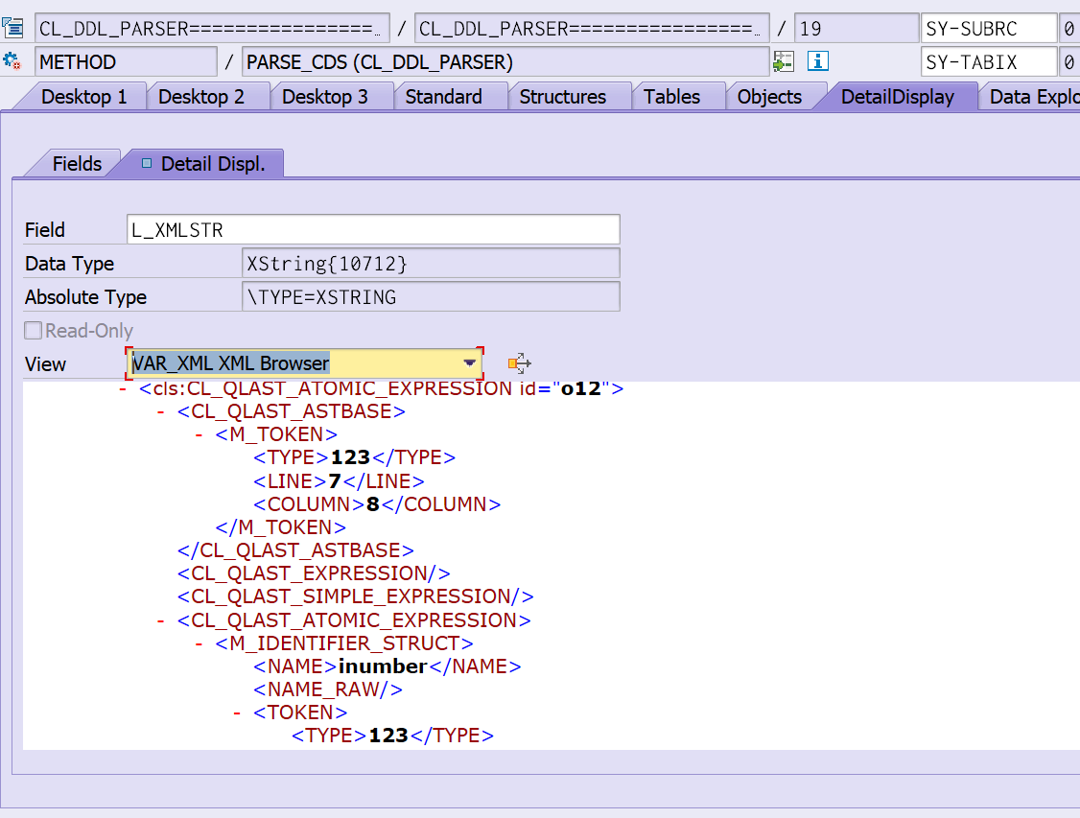1080x818 pixels.
Task: Click the navigate-to-source icon after PARSE_CDS
Action: 783,61
